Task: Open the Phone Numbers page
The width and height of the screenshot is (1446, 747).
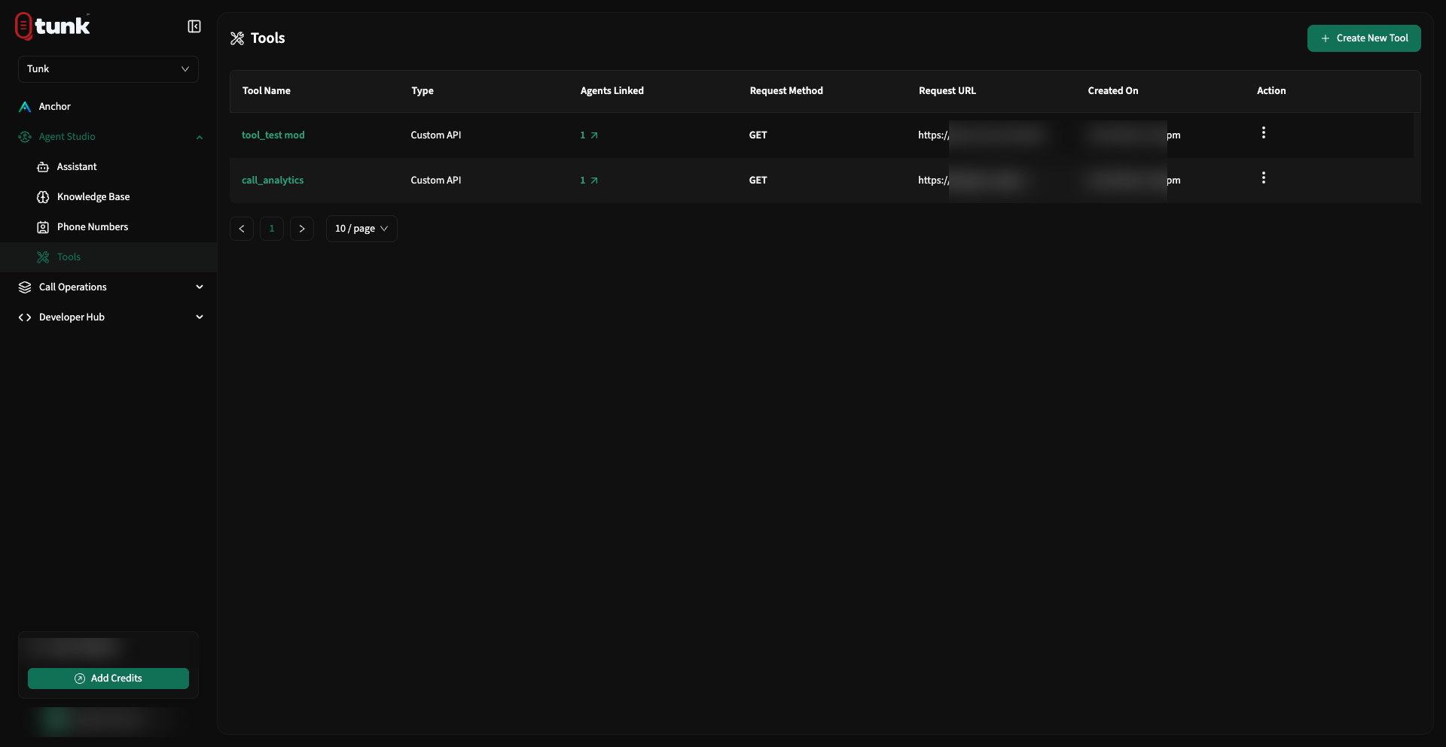Action: coord(93,227)
